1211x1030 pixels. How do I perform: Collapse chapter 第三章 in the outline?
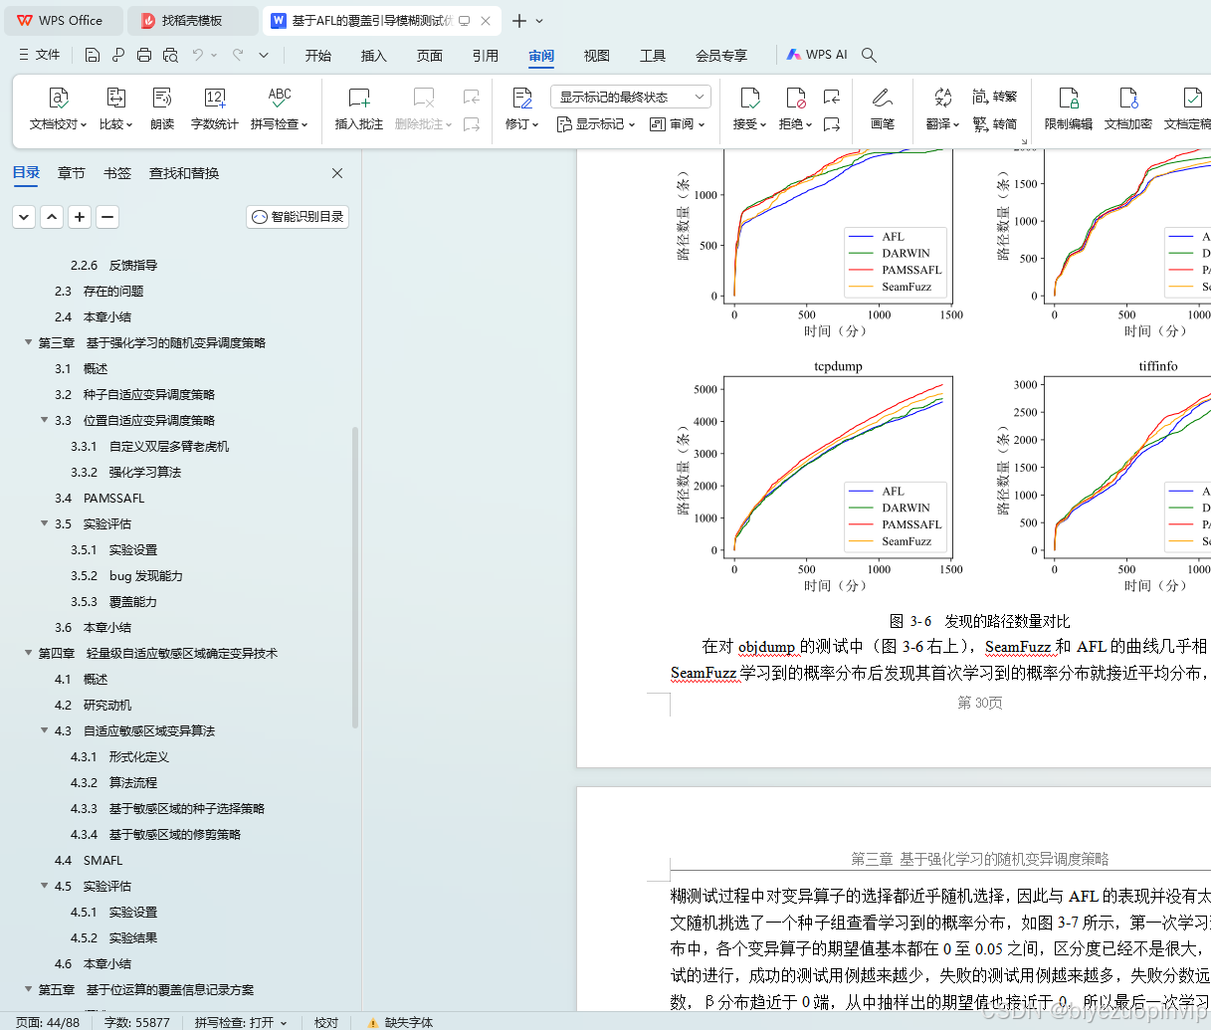26,342
